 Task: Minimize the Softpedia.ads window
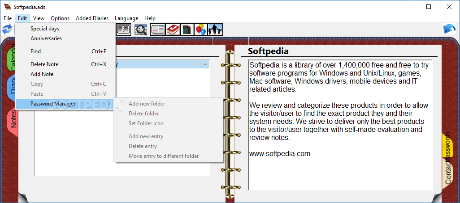pos(408,7)
